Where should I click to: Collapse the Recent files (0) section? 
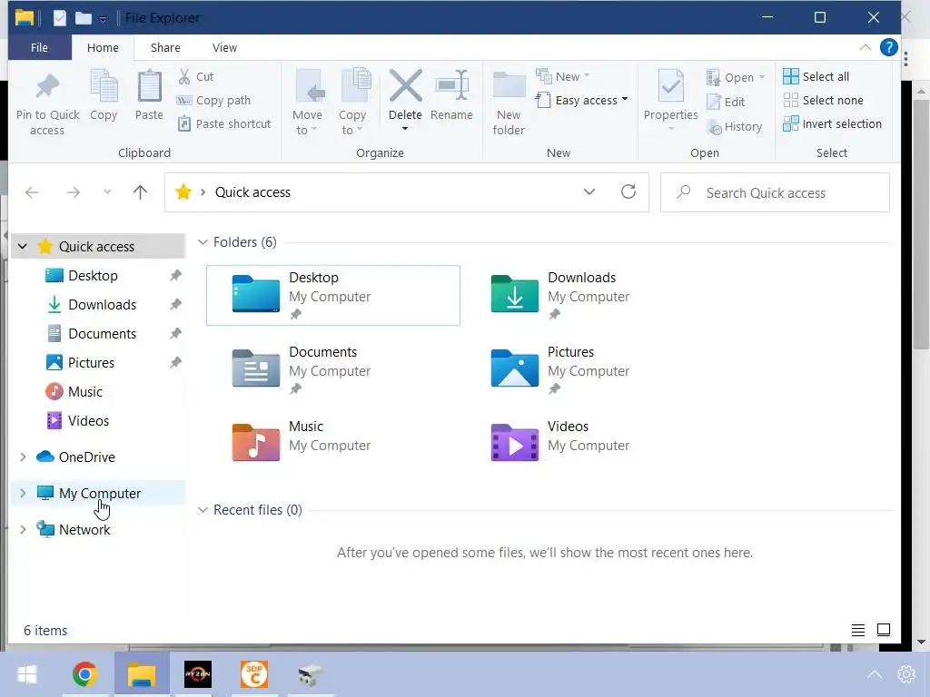coord(203,510)
